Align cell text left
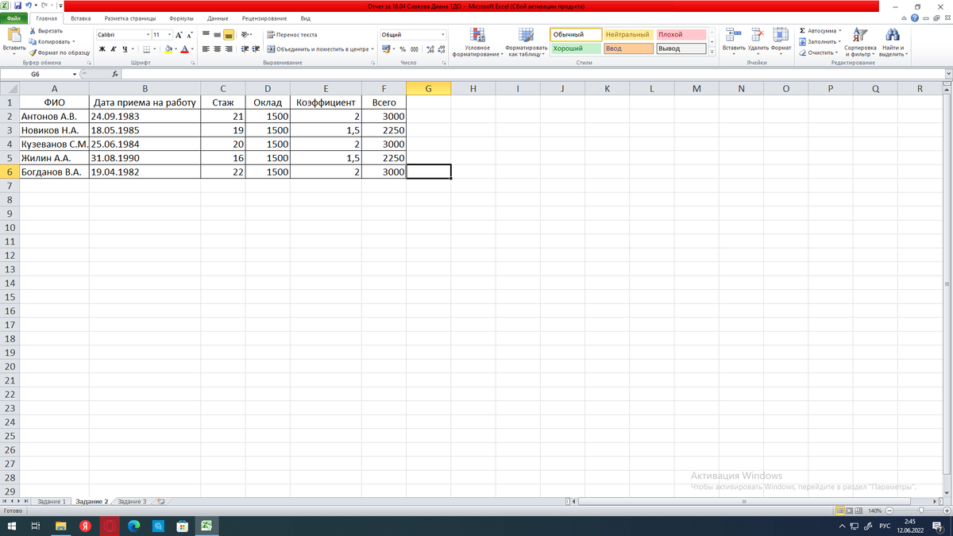The height and width of the screenshot is (536, 953). tap(206, 49)
